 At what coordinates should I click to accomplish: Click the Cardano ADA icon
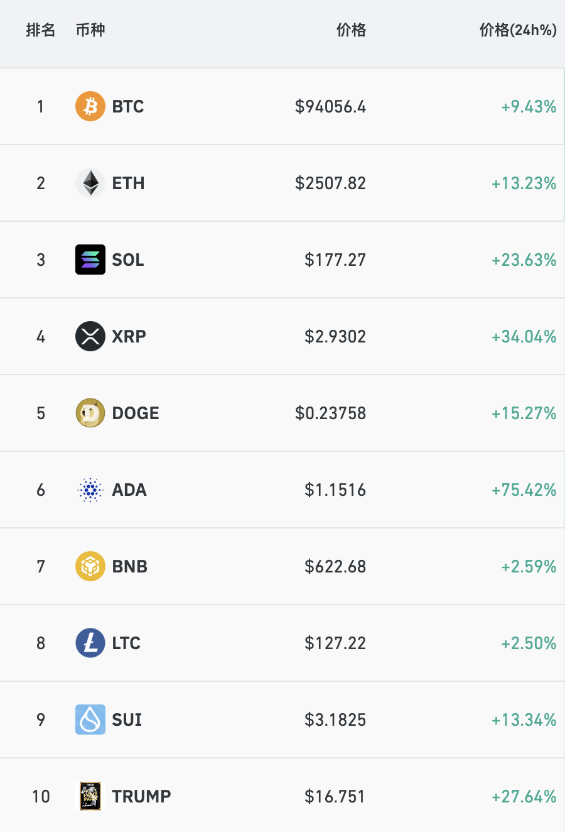tap(90, 490)
